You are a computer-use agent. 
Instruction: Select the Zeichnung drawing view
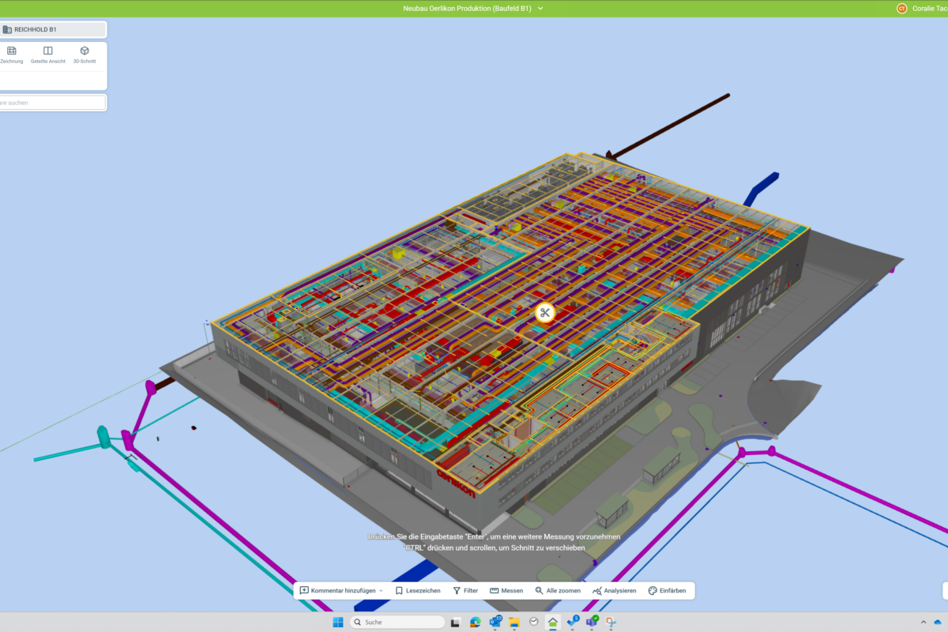click(11, 55)
